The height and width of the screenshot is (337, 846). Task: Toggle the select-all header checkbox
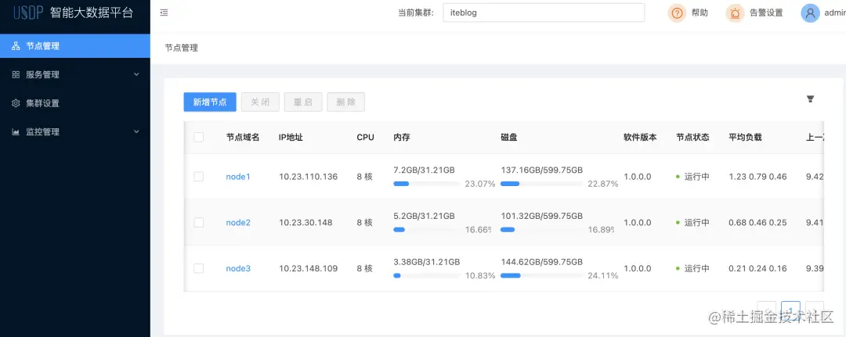pos(198,138)
